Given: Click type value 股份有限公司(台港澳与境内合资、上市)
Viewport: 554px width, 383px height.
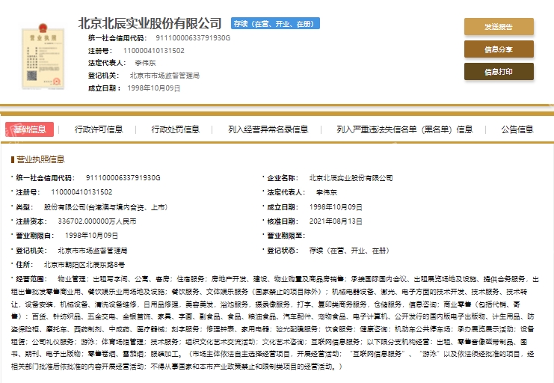Looking at the screenshot, I should pyautogui.click(x=105, y=207).
